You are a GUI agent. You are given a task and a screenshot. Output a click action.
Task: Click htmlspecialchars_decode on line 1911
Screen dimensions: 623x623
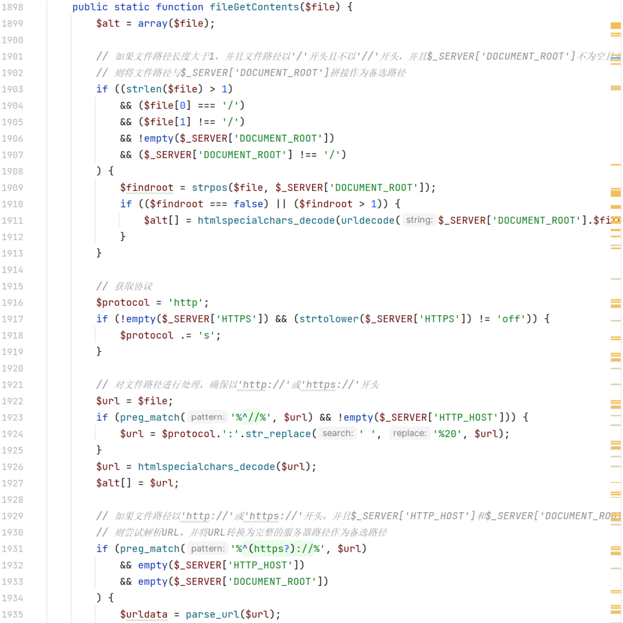pyautogui.click(x=266, y=220)
